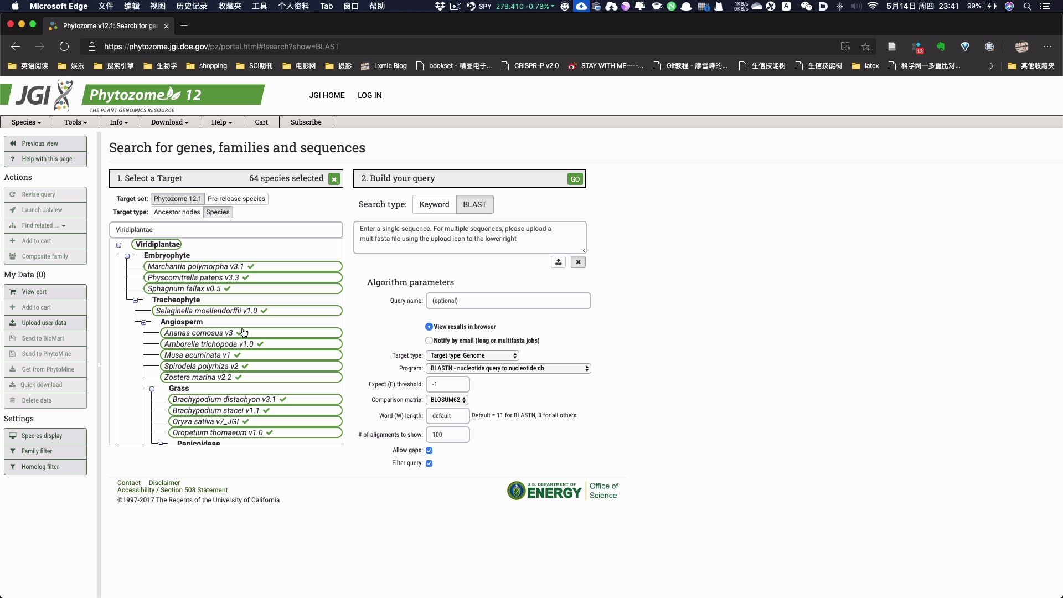The image size is (1063, 598).
Task: Expand the Comparison matrix dropdown
Action: pyautogui.click(x=447, y=399)
